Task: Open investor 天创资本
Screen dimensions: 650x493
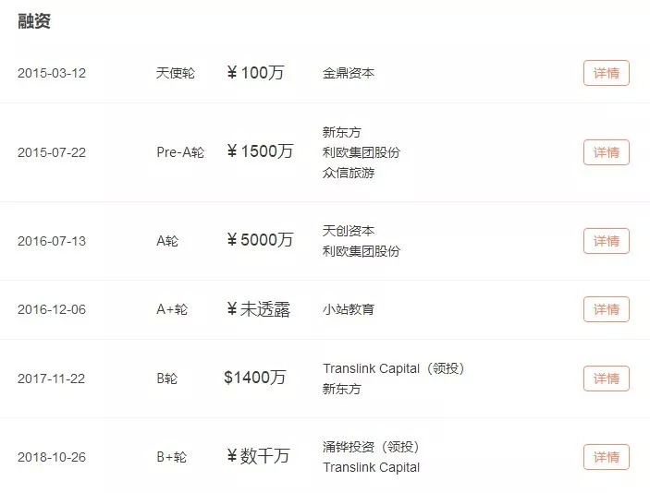Action: tap(349, 231)
